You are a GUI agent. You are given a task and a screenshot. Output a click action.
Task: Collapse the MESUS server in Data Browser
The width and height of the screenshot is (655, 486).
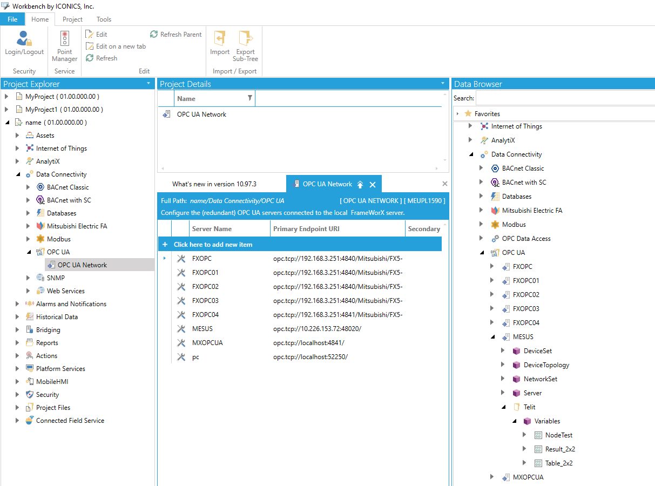(x=492, y=337)
